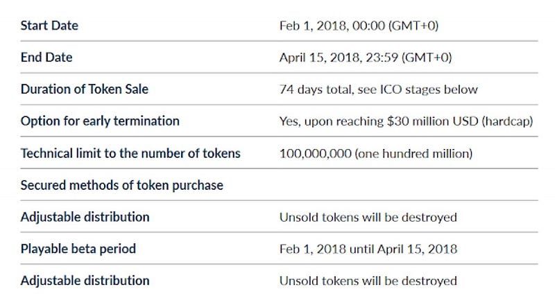Screen dimensions: 555x298
Task: Click Secured methods of token purchase label
Action: (x=122, y=185)
